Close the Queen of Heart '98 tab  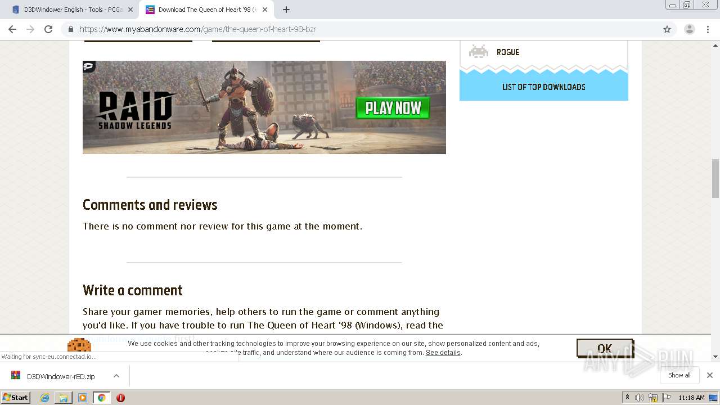point(265,10)
